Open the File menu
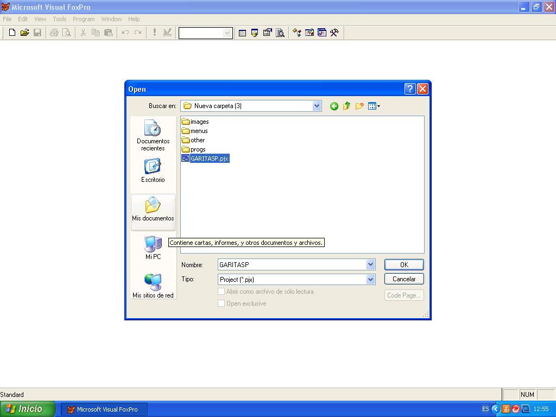Viewport: 556px width, 417px height. coord(7,19)
